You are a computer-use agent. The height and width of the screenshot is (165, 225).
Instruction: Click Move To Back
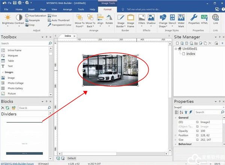click(x=90, y=21)
